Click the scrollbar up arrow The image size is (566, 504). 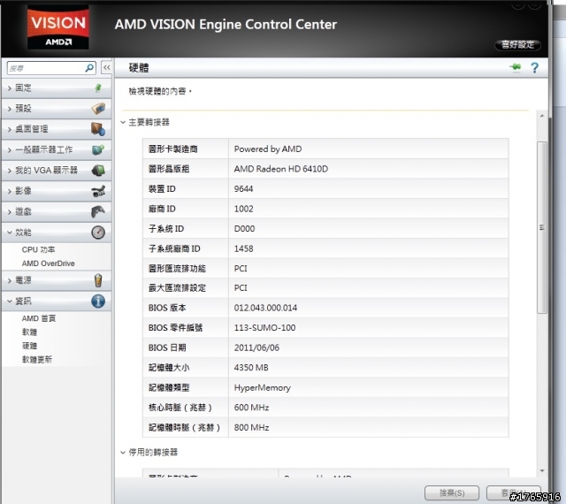coord(542,116)
